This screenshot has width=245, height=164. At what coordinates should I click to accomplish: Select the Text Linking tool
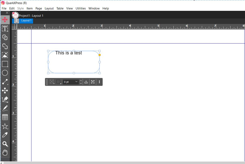pyautogui.click(x=5, y=37)
